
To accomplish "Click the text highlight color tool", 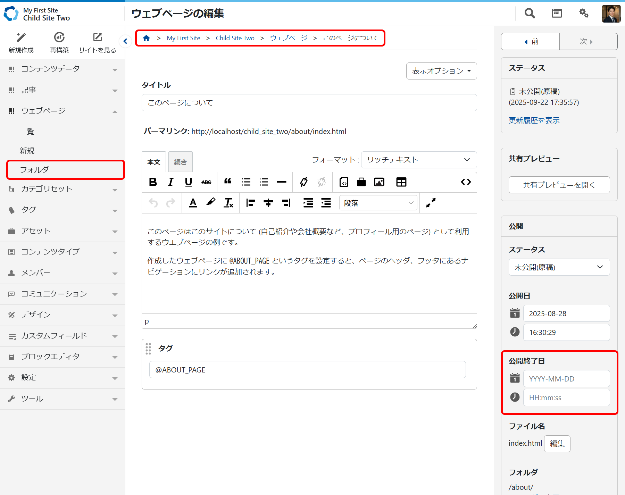I will pos(210,203).
